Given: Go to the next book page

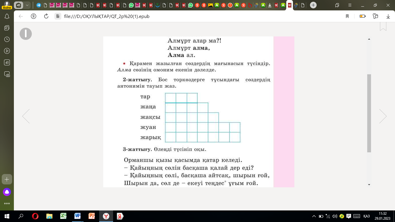Looking at the screenshot, I should coord(383,116).
